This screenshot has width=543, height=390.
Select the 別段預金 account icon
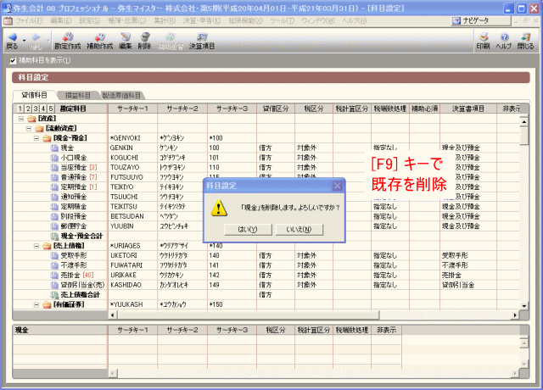pyautogui.click(x=54, y=217)
